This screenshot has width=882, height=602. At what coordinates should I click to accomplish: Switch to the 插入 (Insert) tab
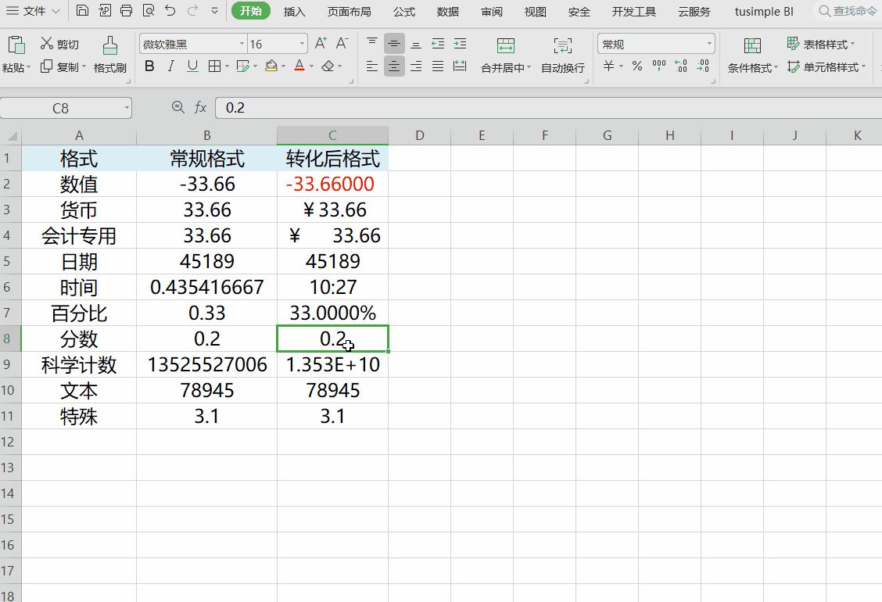click(294, 12)
